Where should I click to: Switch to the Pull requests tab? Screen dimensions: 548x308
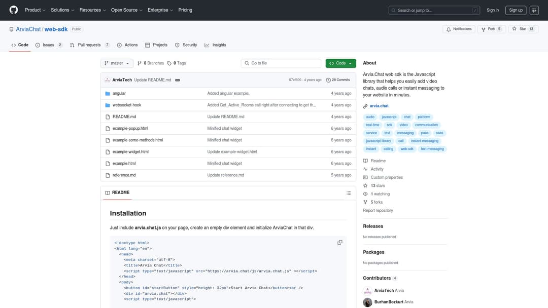[x=89, y=45]
